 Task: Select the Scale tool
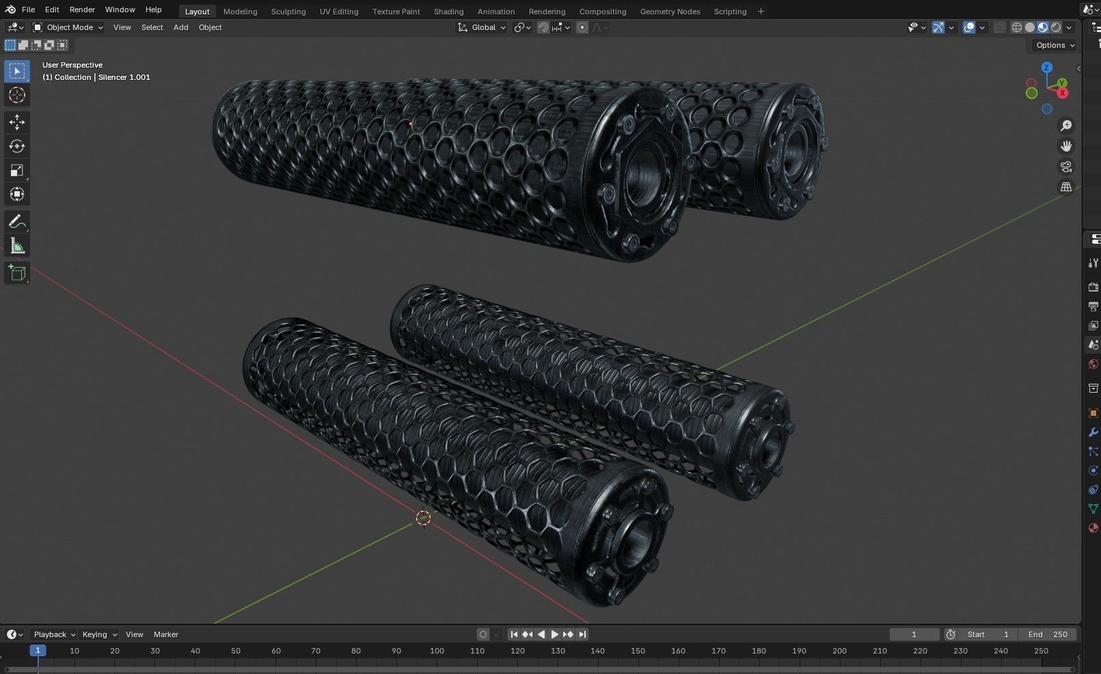point(17,170)
